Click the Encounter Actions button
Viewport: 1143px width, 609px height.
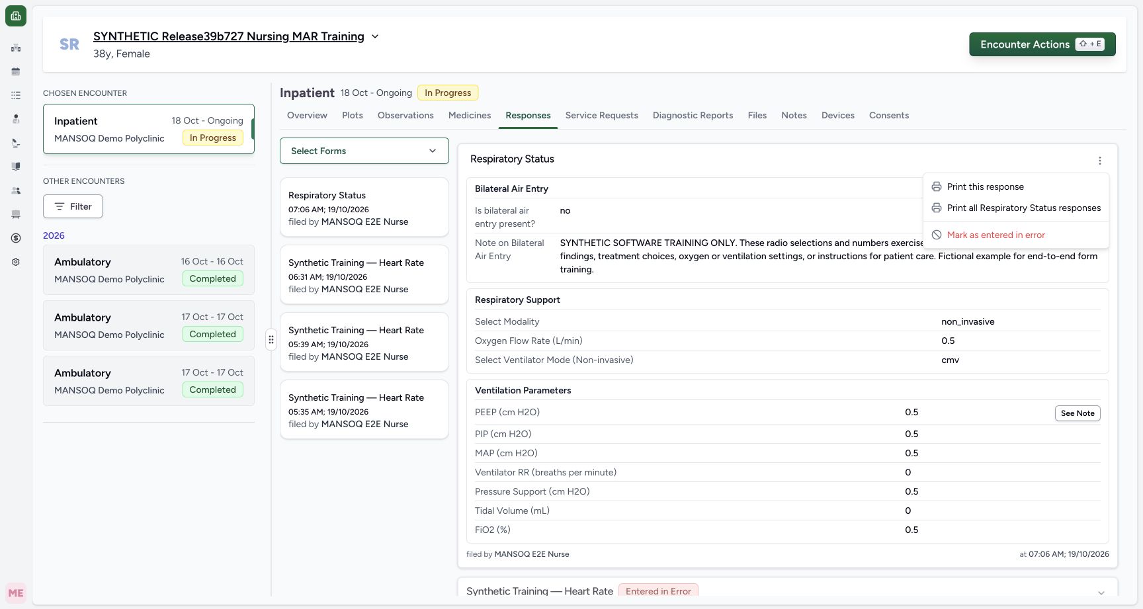(x=1042, y=44)
